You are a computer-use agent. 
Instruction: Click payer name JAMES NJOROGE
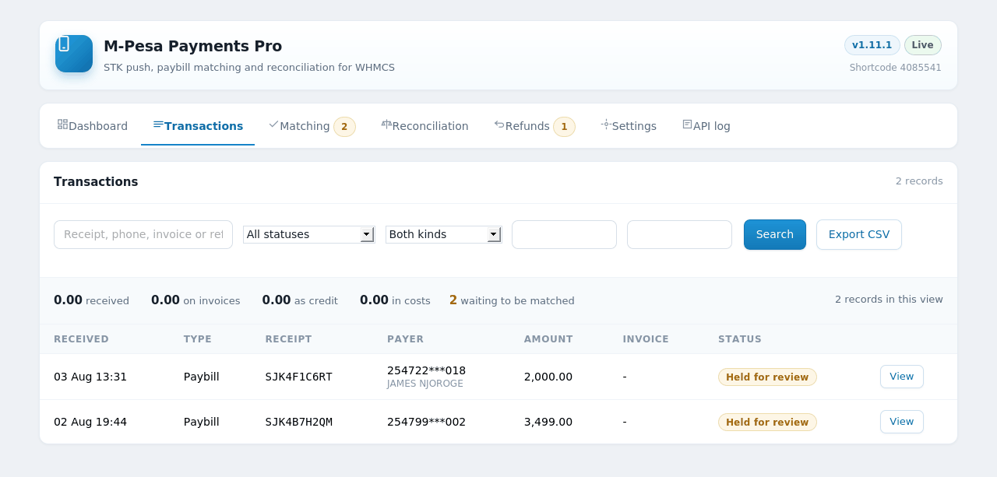point(425,384)
